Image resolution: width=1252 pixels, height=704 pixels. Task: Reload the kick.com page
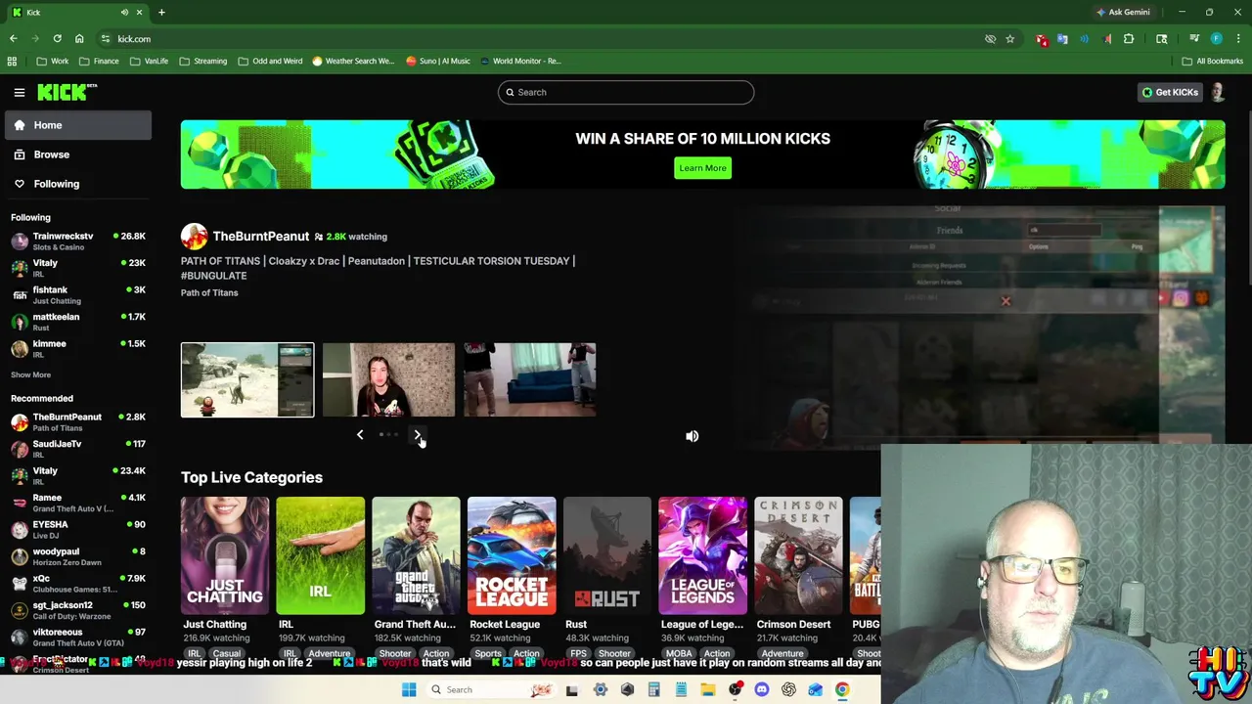(x=57, y=38)
